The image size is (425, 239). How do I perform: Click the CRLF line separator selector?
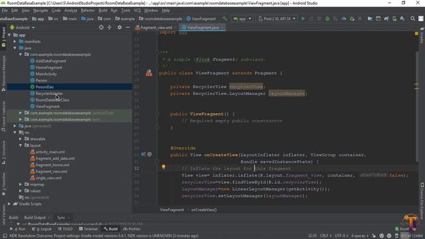tap(325, 236)
